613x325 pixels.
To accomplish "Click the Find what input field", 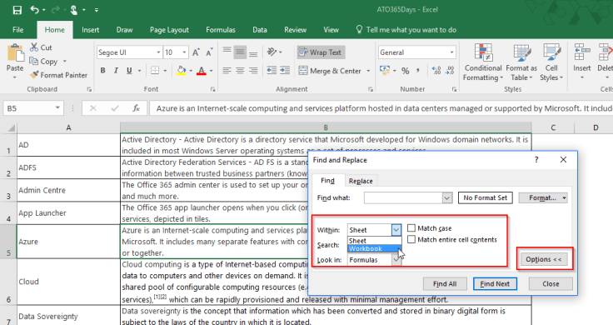I will coord(403,197).
